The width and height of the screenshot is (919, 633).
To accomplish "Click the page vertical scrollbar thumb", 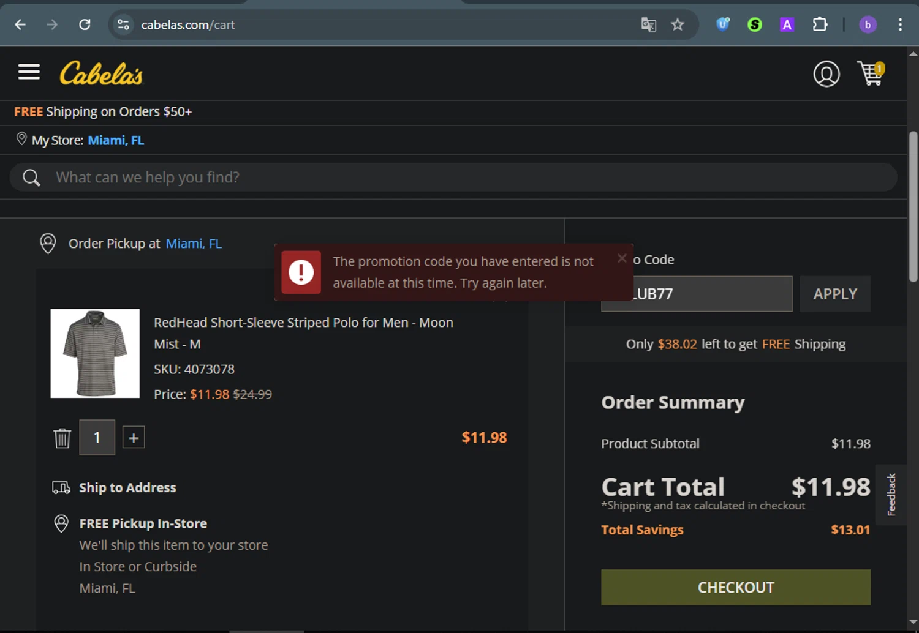I will (913, 206).
